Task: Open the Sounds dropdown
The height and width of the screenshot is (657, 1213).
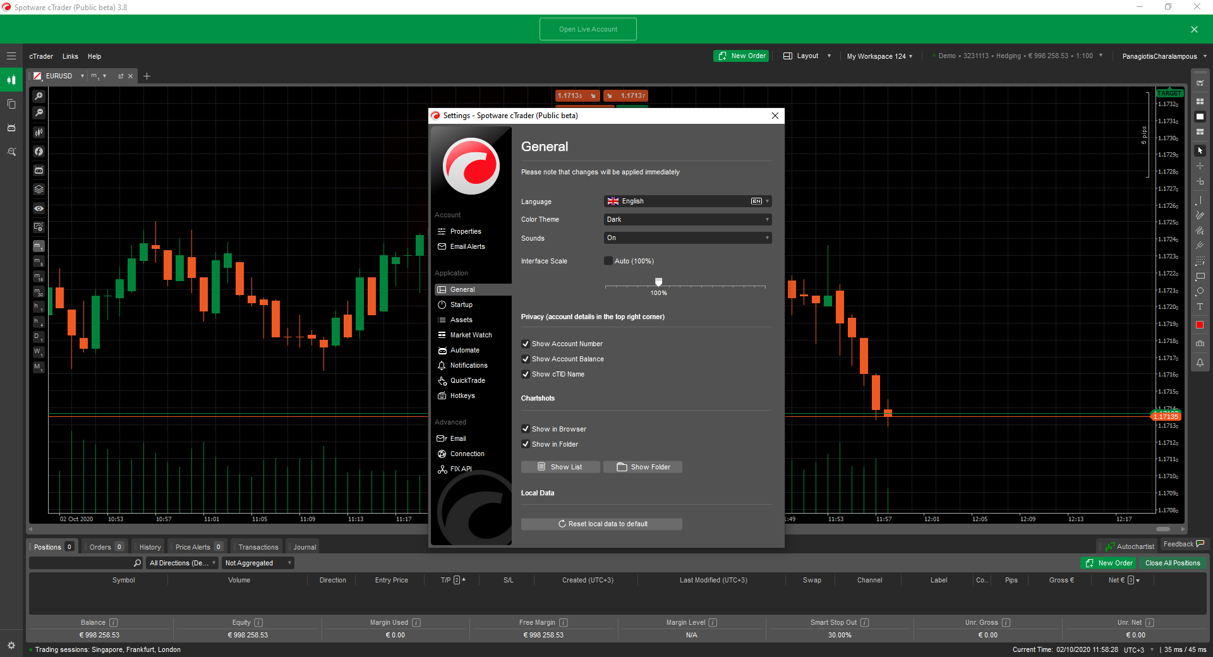Action: pos(687,238)
